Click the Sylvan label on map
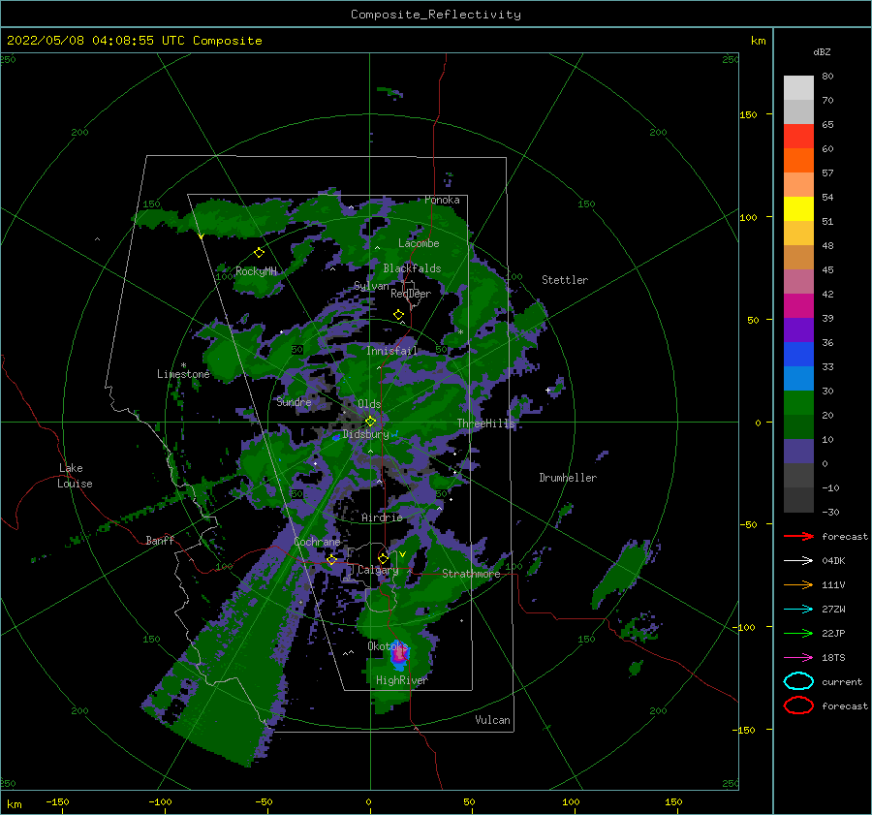The image size is (872, 815). (x=371, y=286)
